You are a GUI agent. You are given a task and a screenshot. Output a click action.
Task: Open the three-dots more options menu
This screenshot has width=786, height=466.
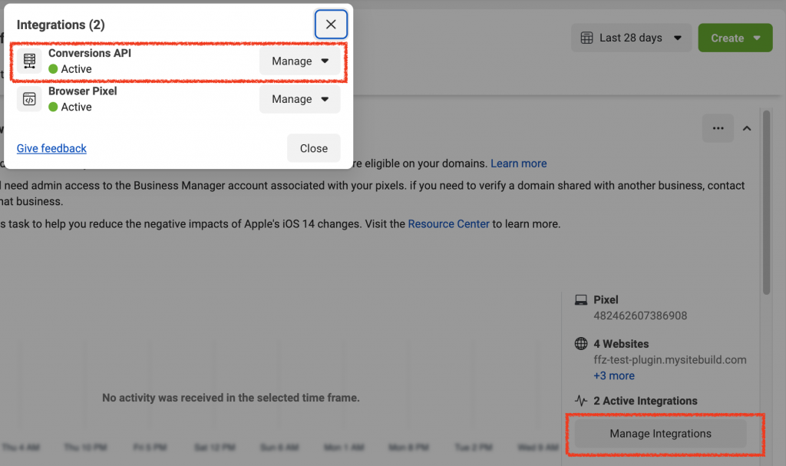pyautogui.click(x=718, y=128)
